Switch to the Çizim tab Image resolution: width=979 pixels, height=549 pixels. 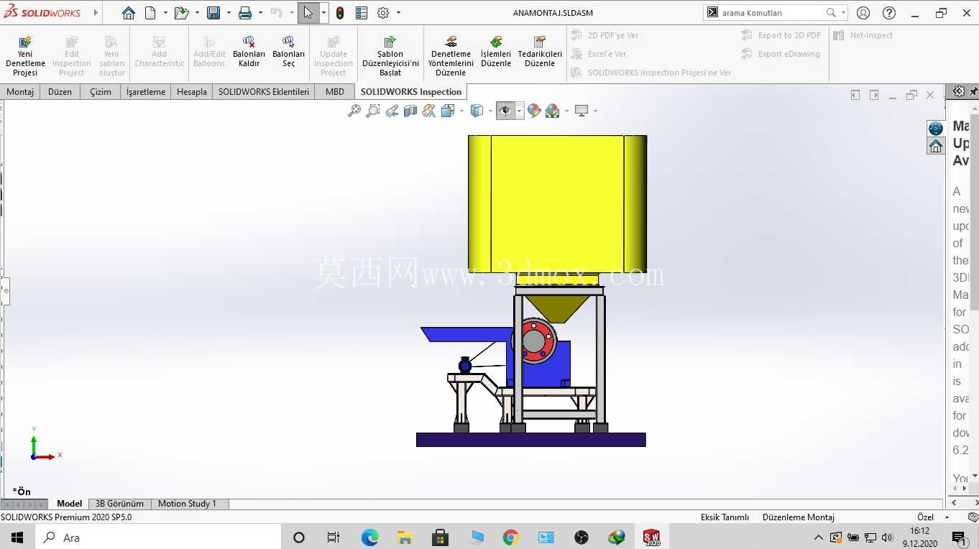101,92
